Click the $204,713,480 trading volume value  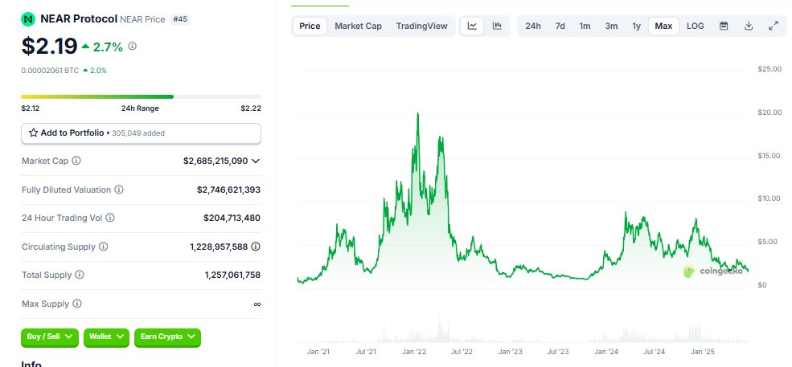[x=232, y=218]
